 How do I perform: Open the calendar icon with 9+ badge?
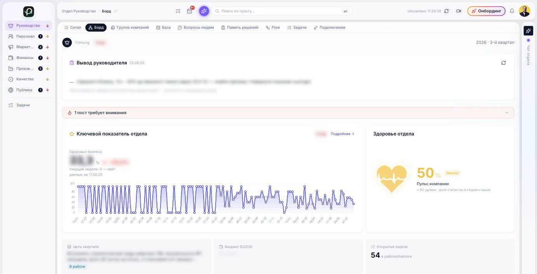[190, 11]
